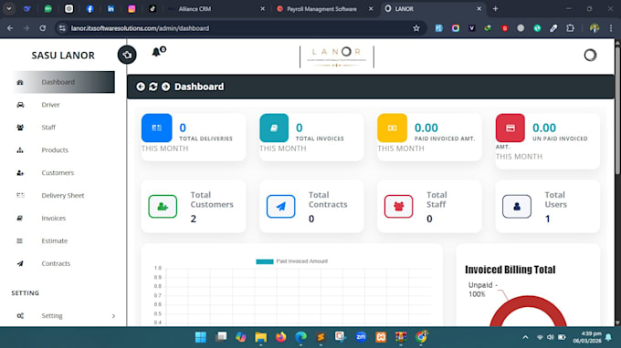Image resolution: width=621 pixels, height=348 pixels.
Task: Click the dashboard back arrow icon
Action: click(141, 87)
